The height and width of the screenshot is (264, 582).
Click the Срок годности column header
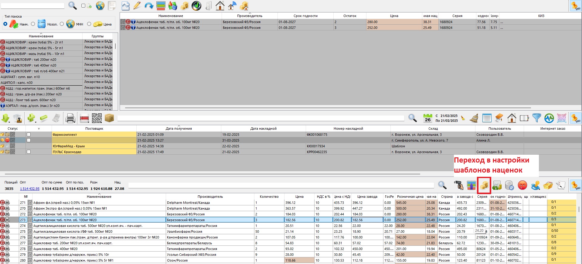point(305,16)
